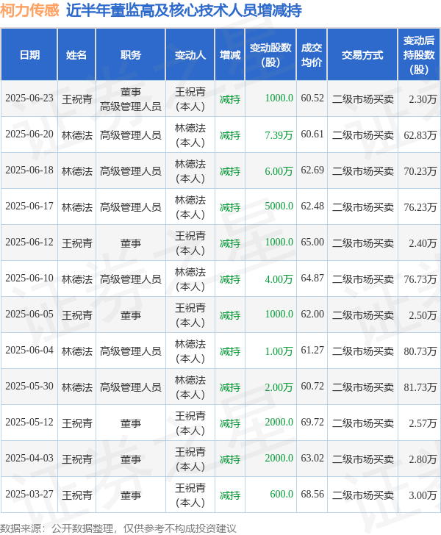Screen dimensions: 441x535
Task: Select the date cell 2025-03-27
Action: click(x=29, y=495)
